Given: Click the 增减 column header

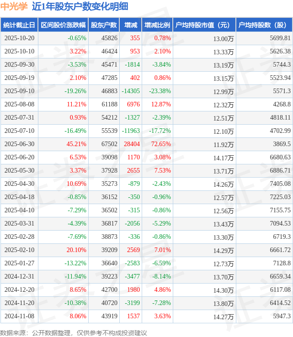Looking at the screenshot, I should [x=130, y=25].
